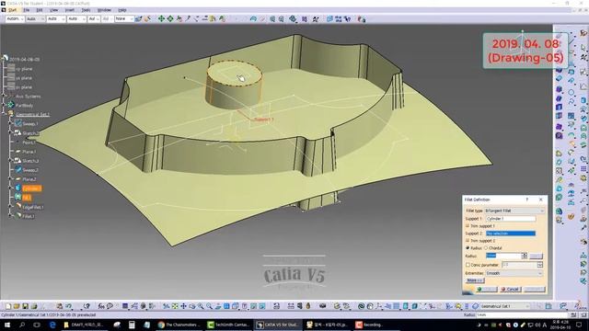
Task: Open the Help menu
Action: click(x=122, y=10)
